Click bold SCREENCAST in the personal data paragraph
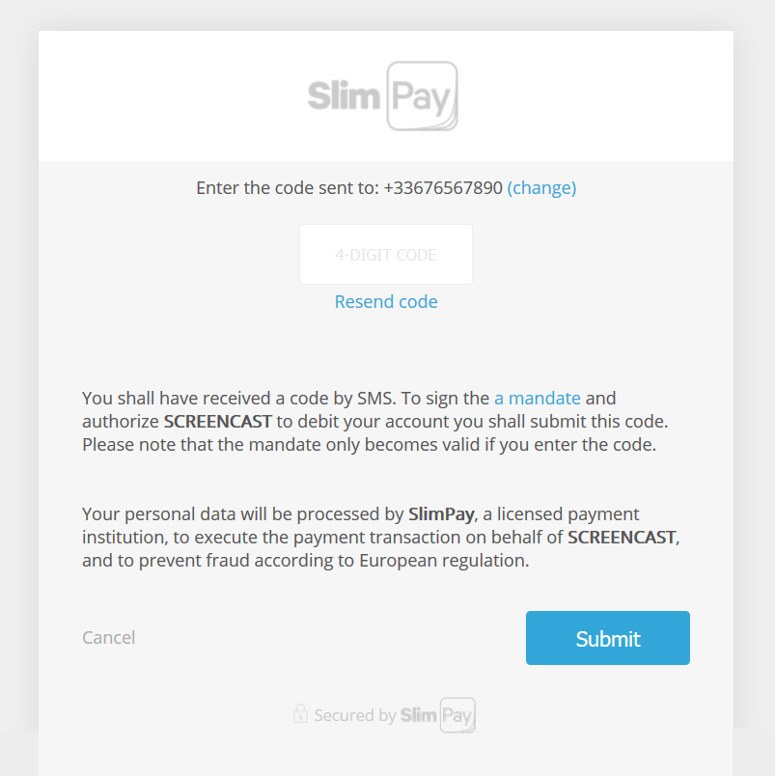This screenshot has width=775, height=776. (x=622, y=537)
